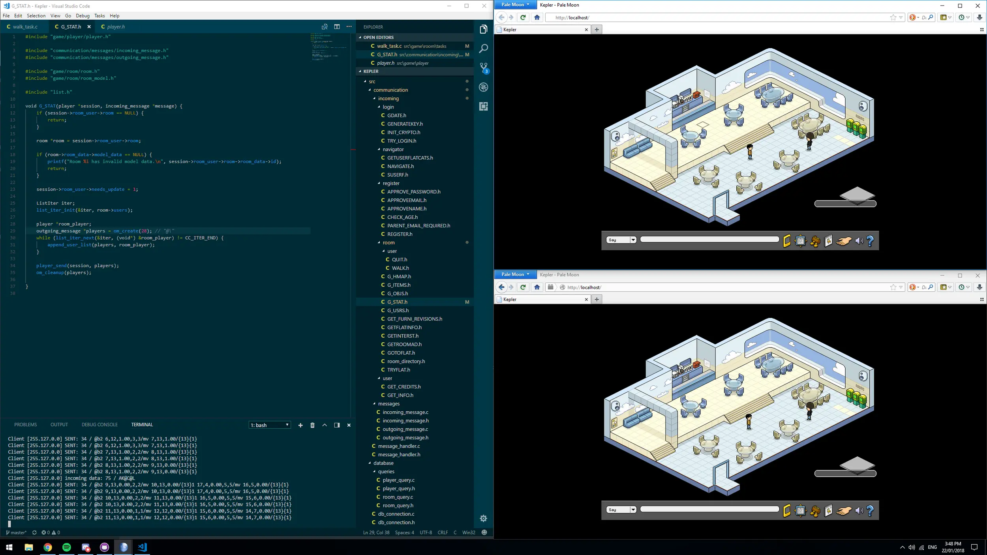Go home in top Pale Moon window

(x=537, y=17)
